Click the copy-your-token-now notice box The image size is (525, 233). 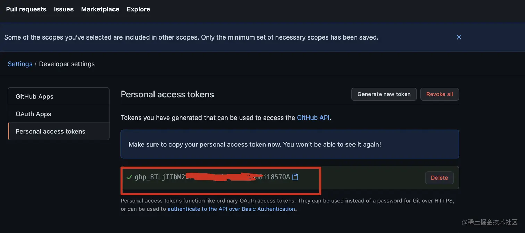290,144
